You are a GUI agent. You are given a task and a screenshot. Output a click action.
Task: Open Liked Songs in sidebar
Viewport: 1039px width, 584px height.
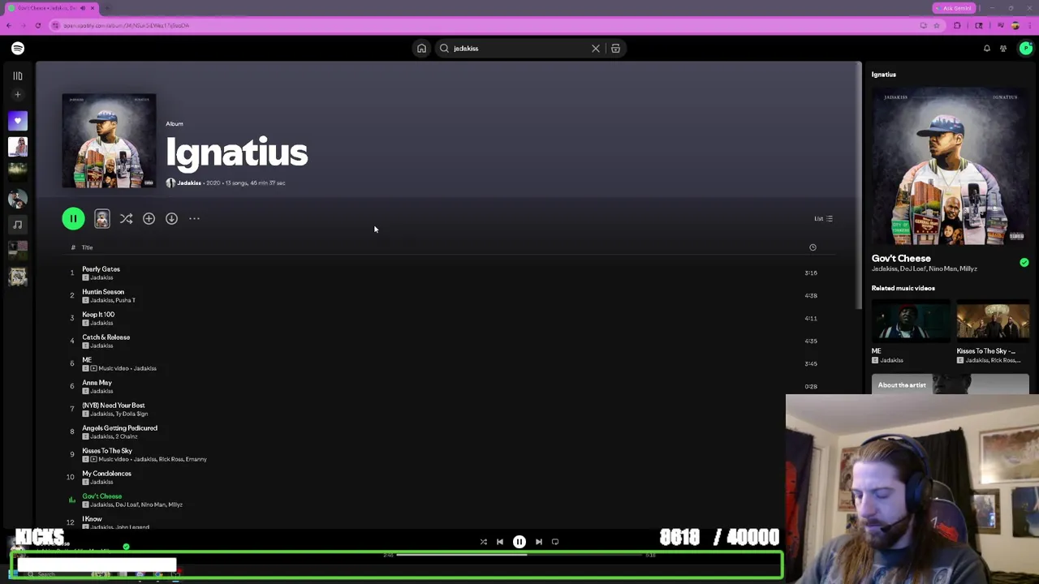pos(18,121)
